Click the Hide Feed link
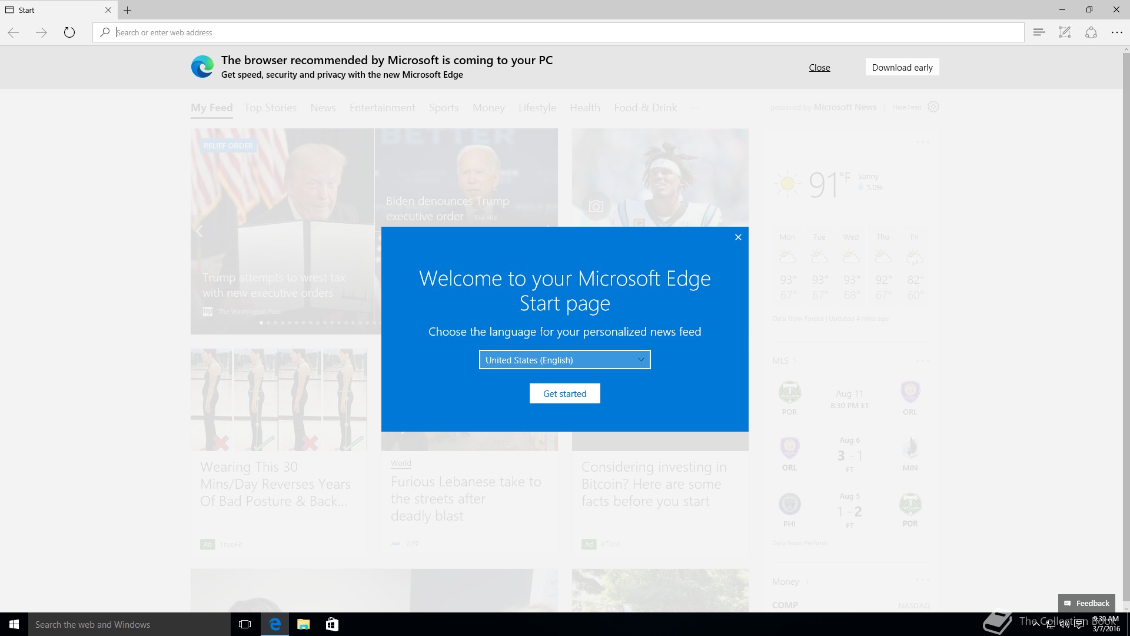 907,108
